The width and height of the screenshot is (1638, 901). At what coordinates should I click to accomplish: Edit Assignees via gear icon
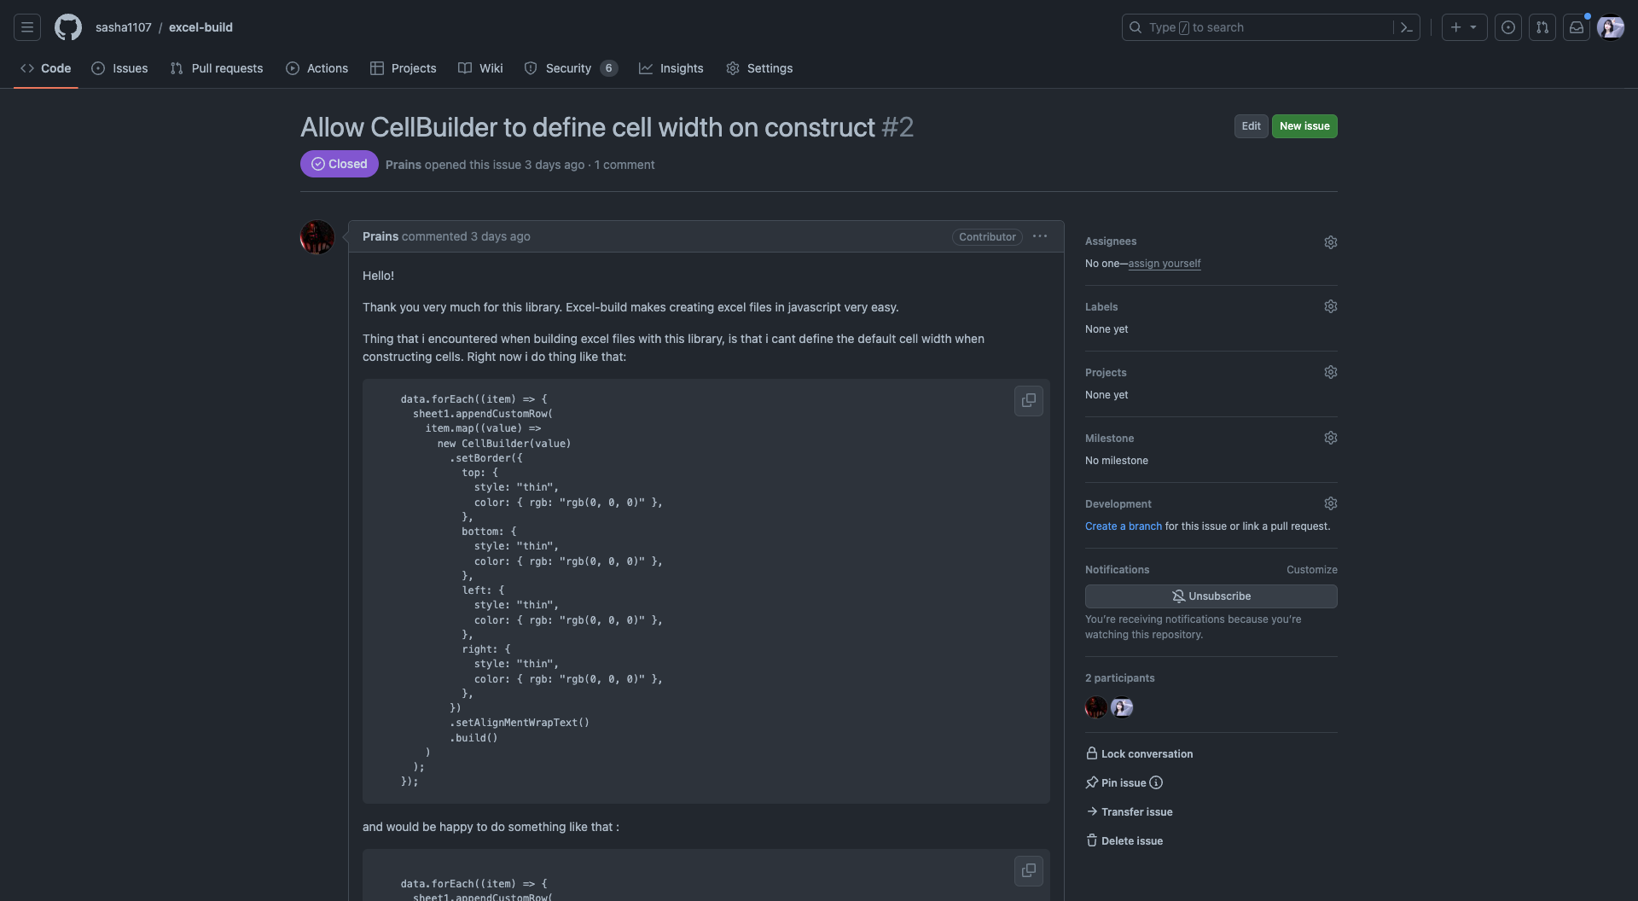(1331, 242)
